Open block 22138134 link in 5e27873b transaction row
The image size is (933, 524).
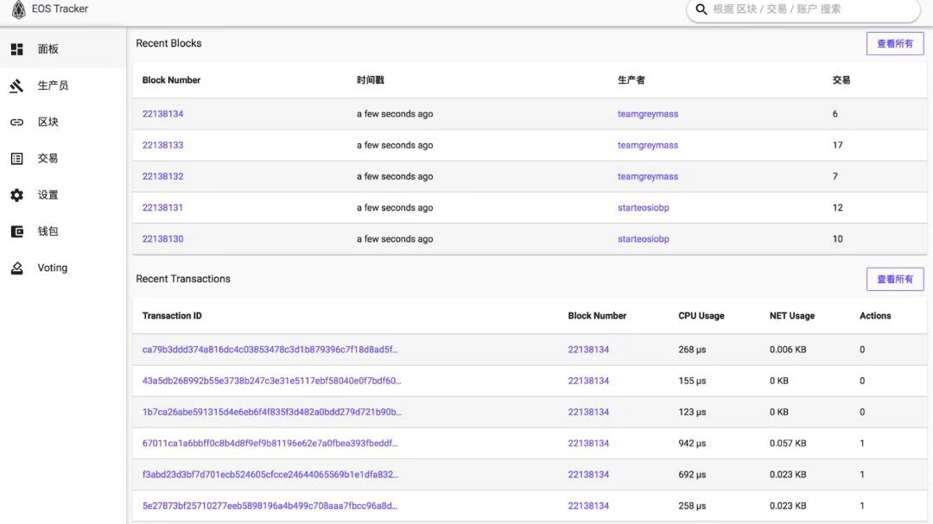tap(588, 506)
